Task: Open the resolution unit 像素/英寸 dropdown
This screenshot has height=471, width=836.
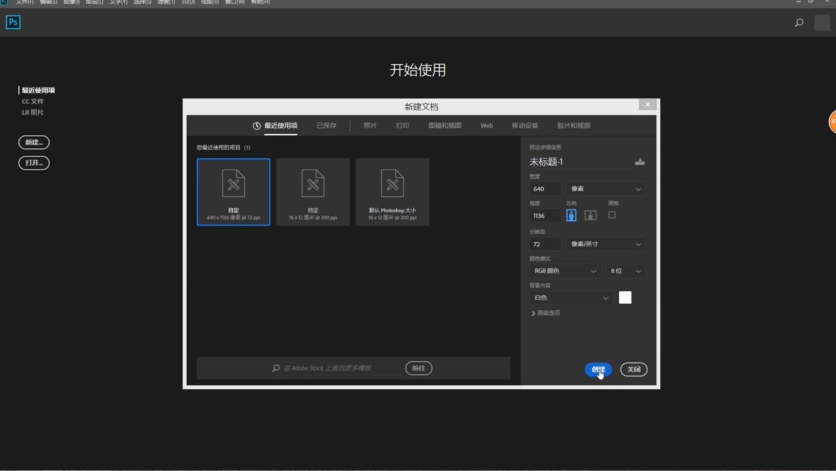Action: [605, 244]
